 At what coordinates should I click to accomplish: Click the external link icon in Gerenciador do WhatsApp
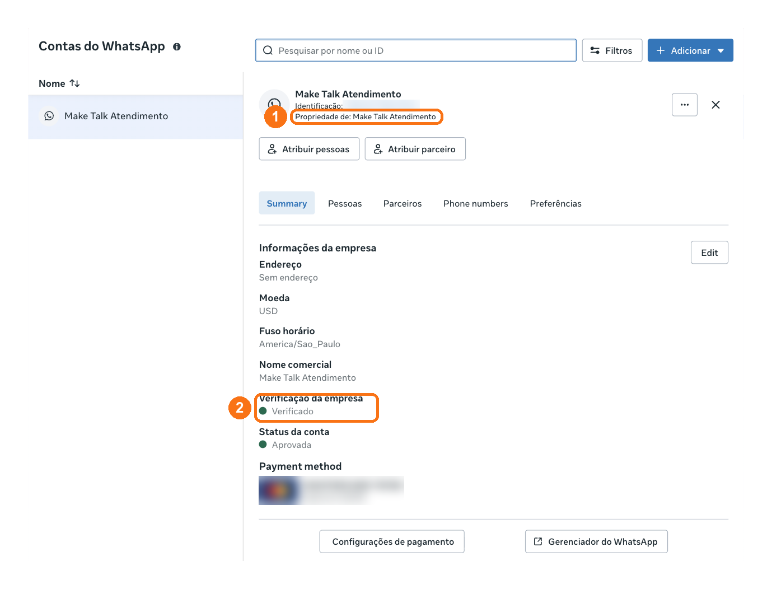(x=538, y=541)
